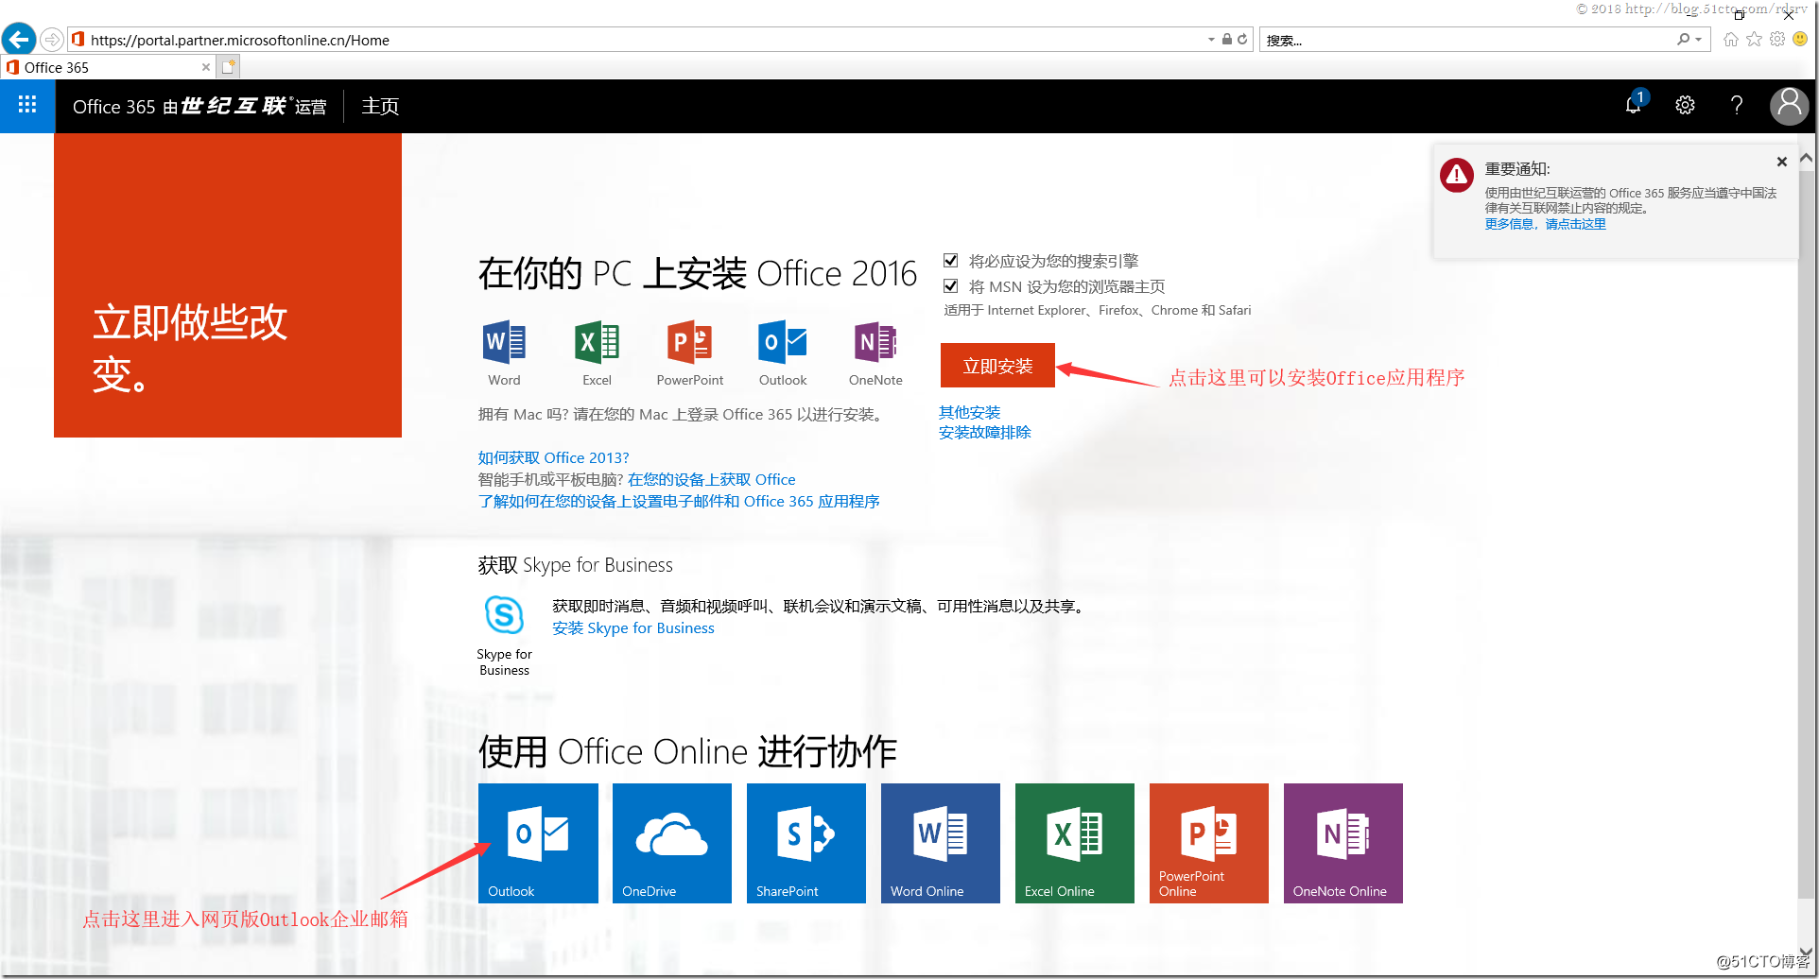
Task: Click the PowerPoint desktop app icon
Action: (689, 342)
